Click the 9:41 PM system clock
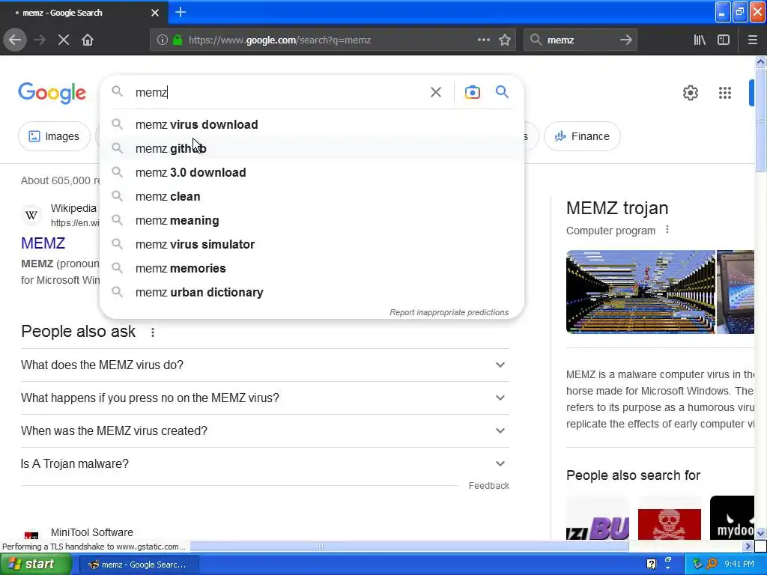 pos(739,565)
